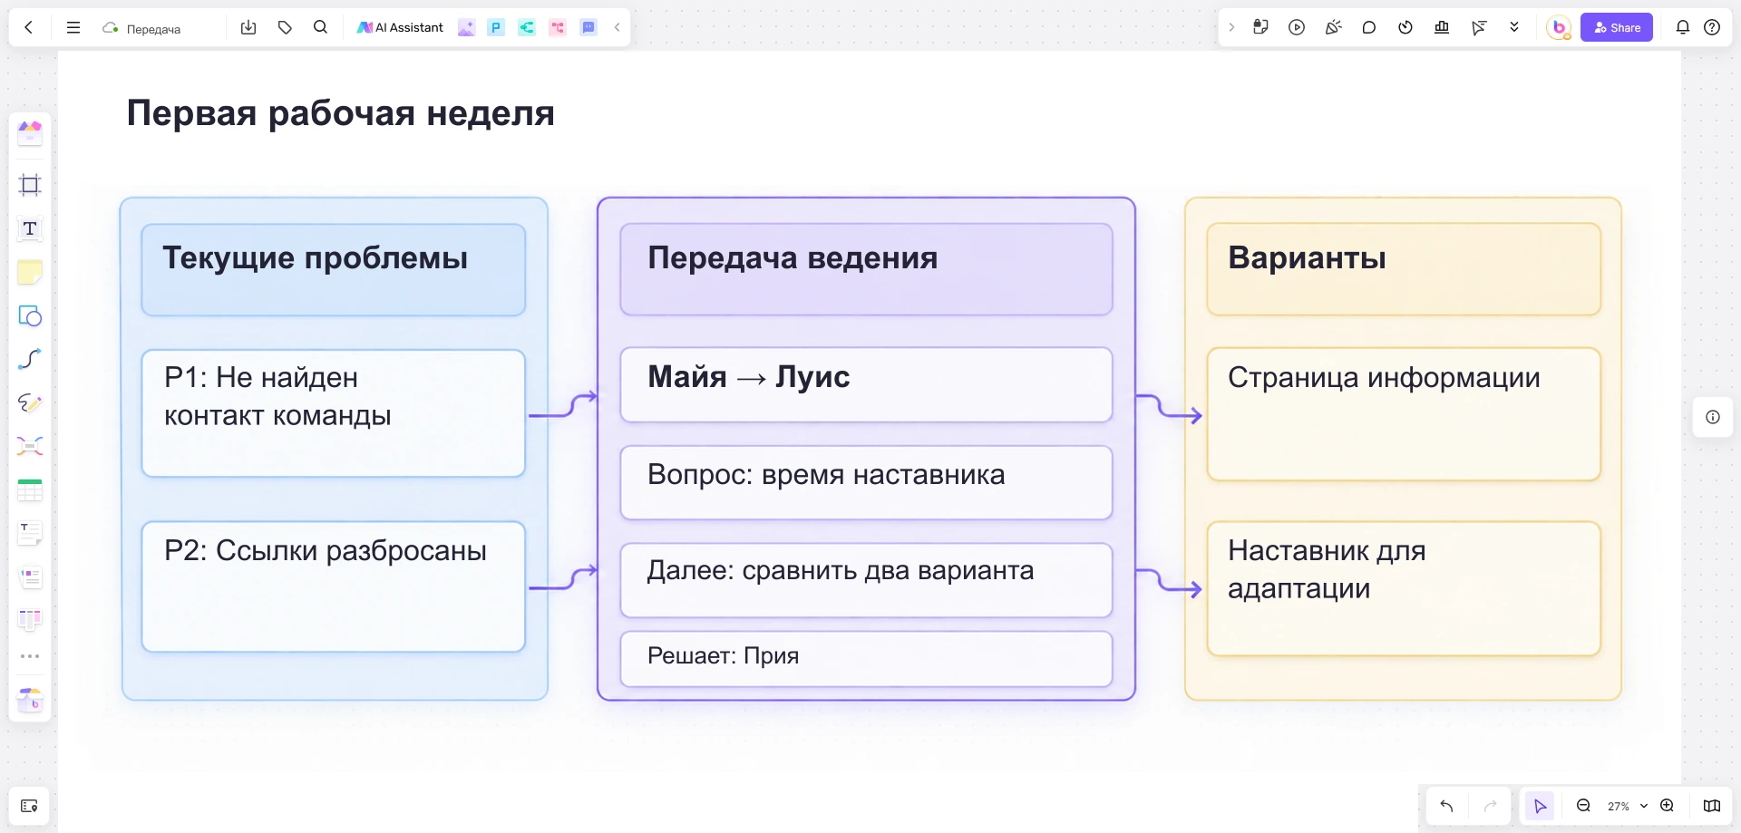This screenshot has width=1741, height=833.
Task: Open more tools three-dot menu
Action: [30, 656]
